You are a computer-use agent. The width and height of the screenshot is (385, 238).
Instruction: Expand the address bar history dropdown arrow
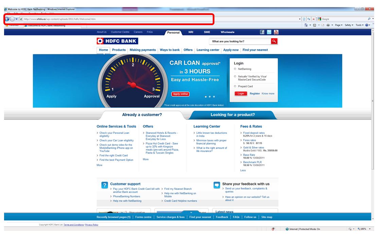click(300, 19)
